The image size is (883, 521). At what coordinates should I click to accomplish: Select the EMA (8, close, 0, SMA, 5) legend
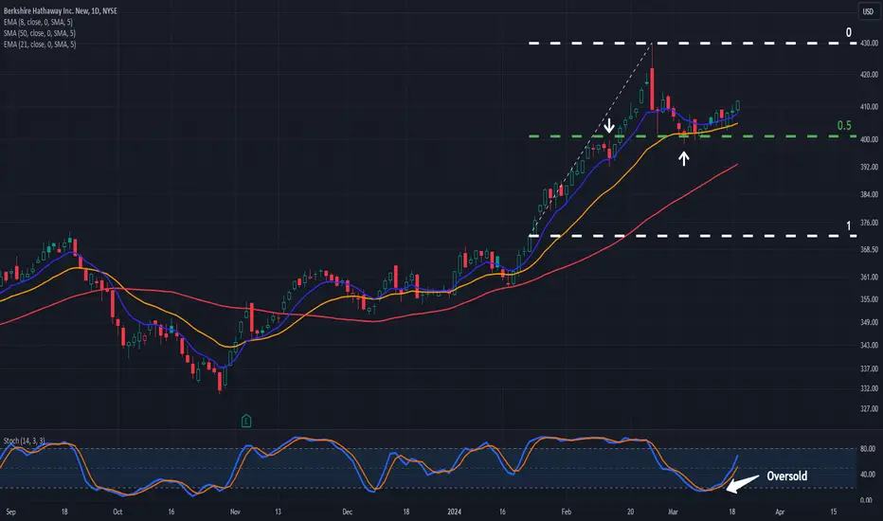(38, 22)
